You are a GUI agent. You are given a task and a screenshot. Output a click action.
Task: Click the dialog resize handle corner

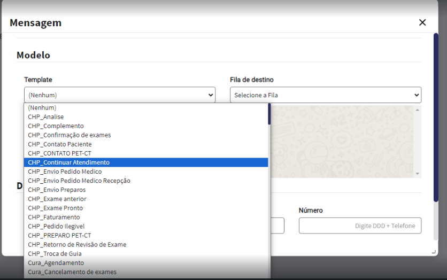coord(434,252)
